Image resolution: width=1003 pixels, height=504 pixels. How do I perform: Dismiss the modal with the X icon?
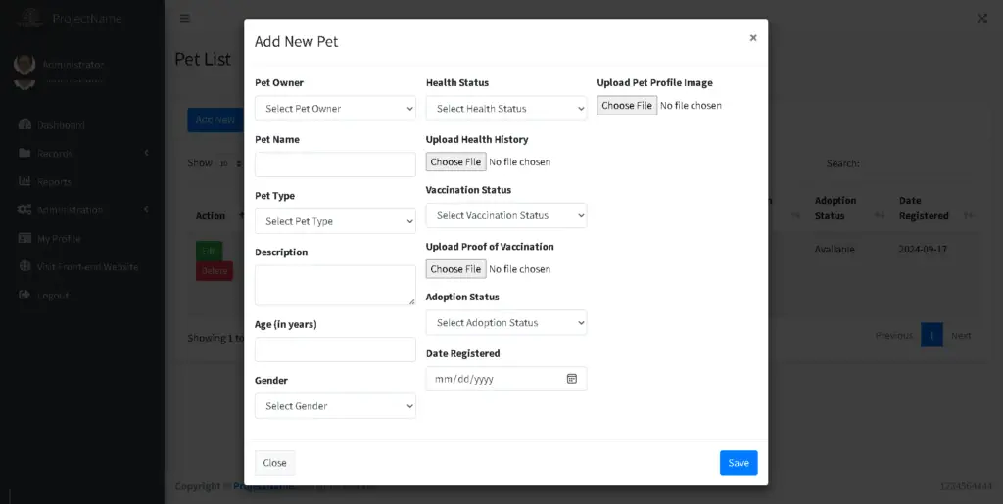753,38
